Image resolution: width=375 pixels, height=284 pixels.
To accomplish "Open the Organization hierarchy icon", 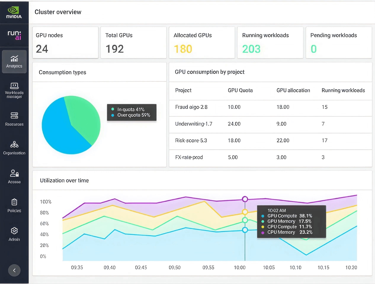I will [x=14, y=144].
